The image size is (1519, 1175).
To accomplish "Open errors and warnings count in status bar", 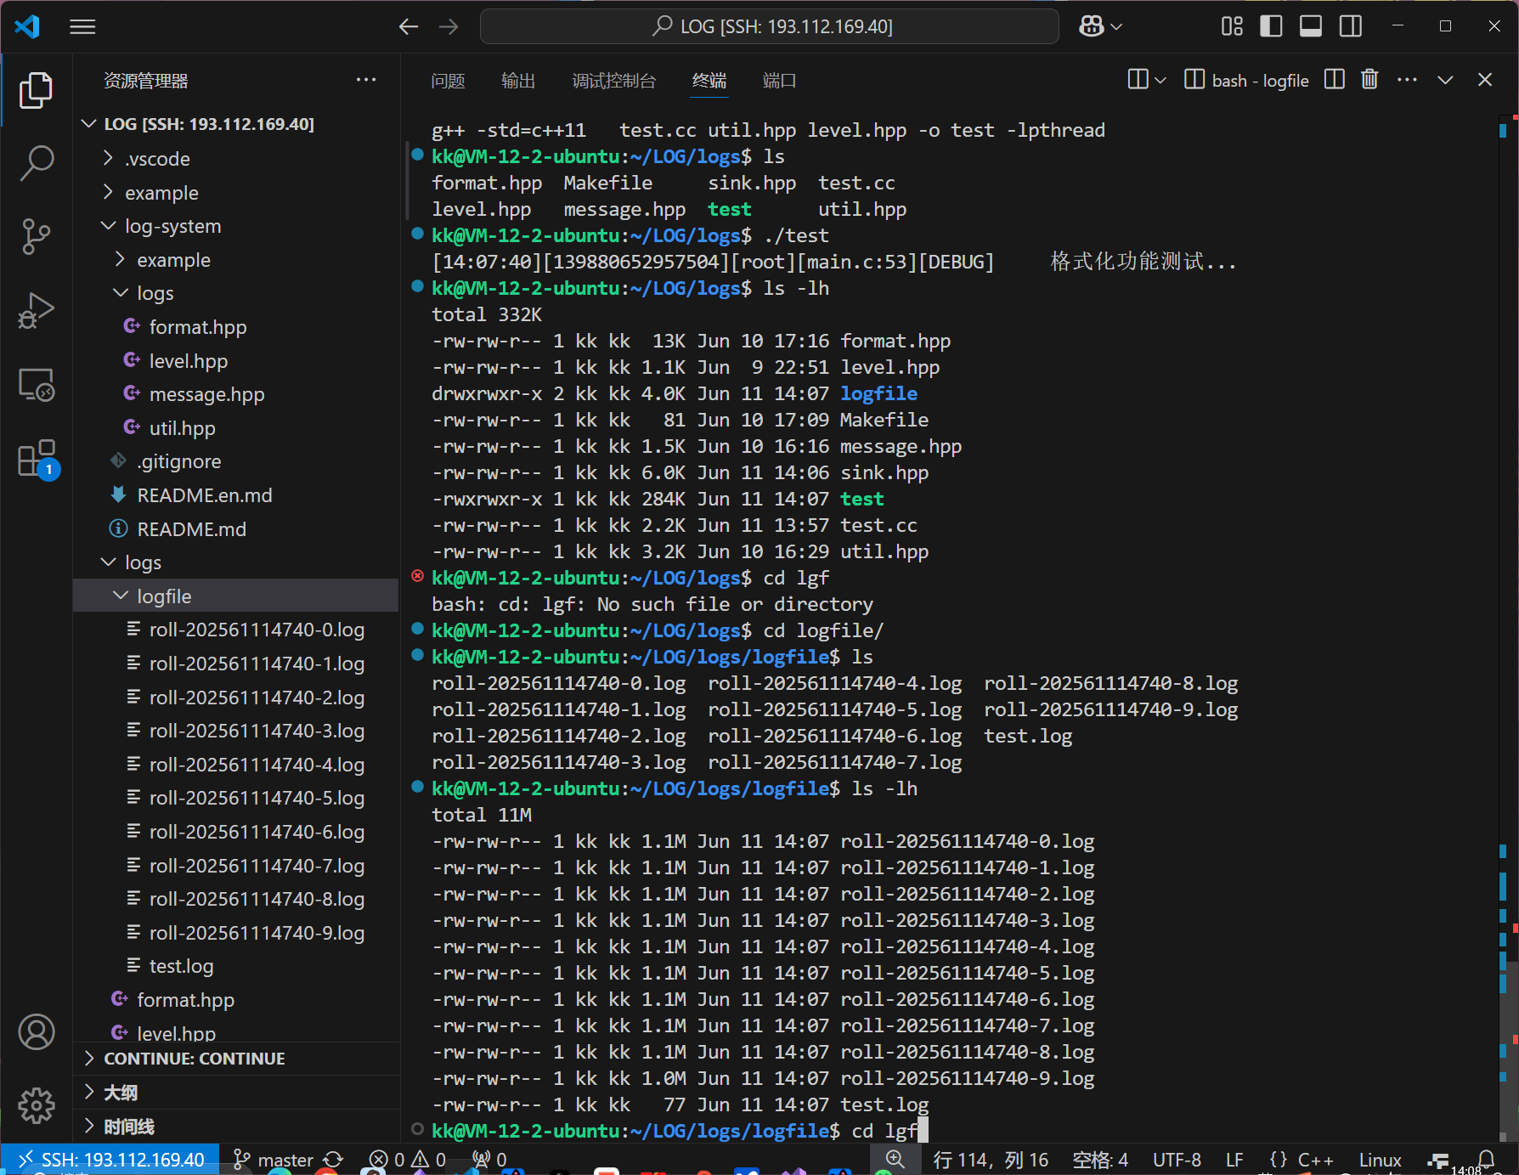I will [x=408, y=1160].
